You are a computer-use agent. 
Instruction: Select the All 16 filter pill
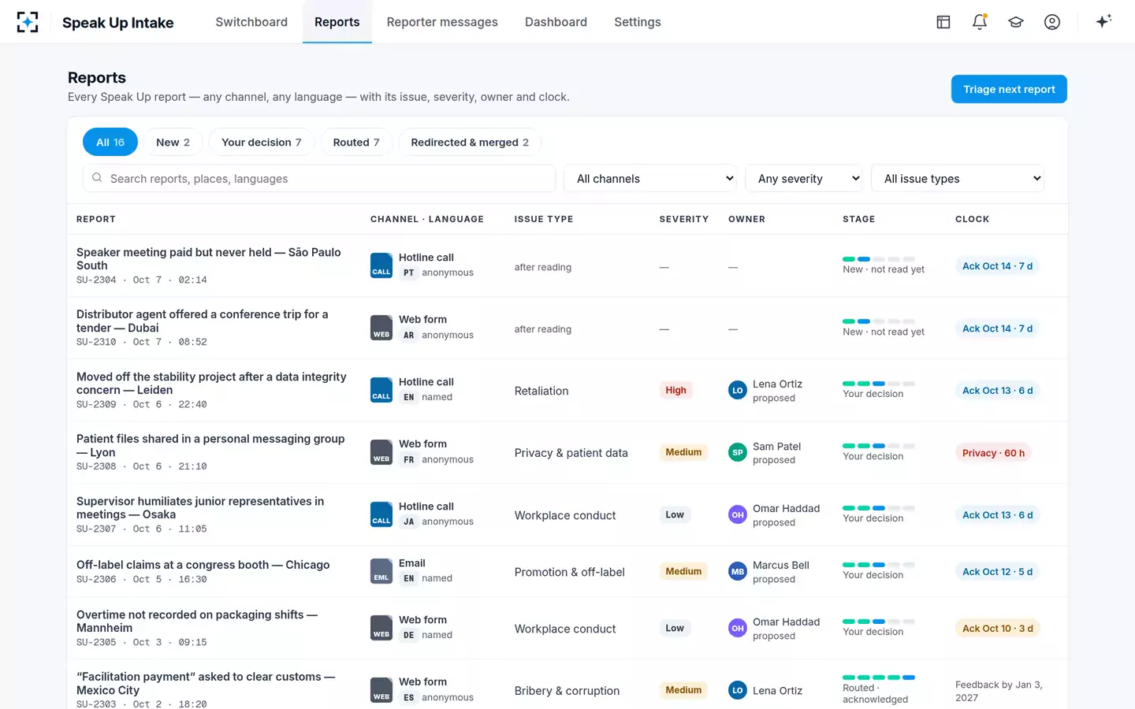click(110, 142)
